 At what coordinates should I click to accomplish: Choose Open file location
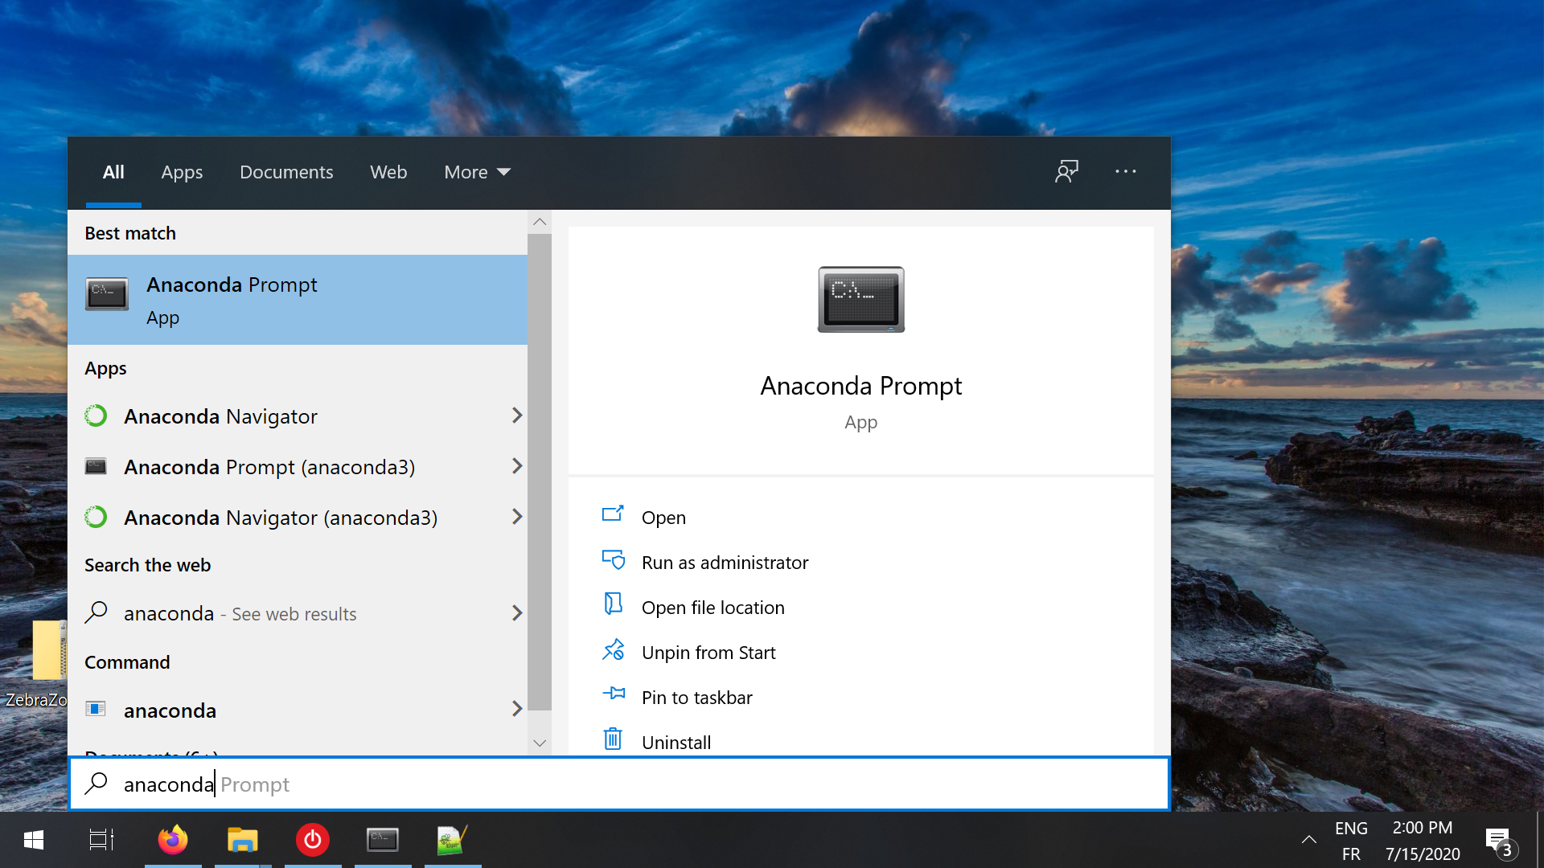[x=712, y=608]
